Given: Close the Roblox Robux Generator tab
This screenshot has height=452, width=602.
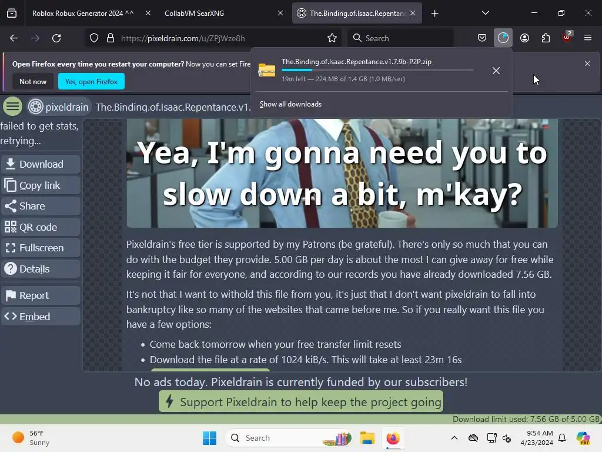Looking at the screenshot, I should (x=148, y=13).
